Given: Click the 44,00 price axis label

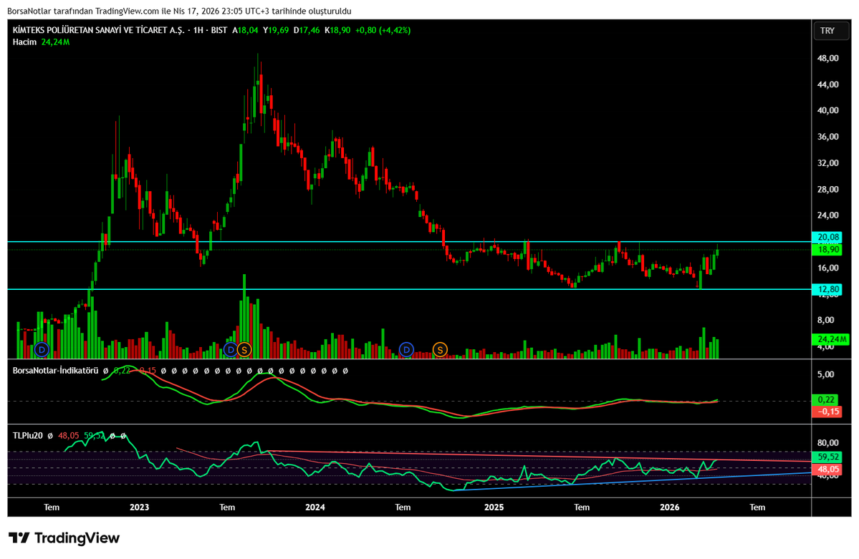Looking at the screenshot, I should pyautogui.click(x=827, y=84).
